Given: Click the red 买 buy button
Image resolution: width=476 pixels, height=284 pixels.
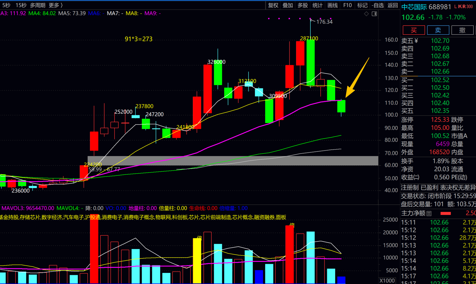Looking at the screenshot, I should click(x=414, y=30).
